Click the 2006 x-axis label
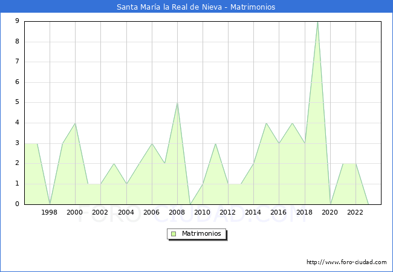This screenshot has height=272, width=393. point(151,212)
